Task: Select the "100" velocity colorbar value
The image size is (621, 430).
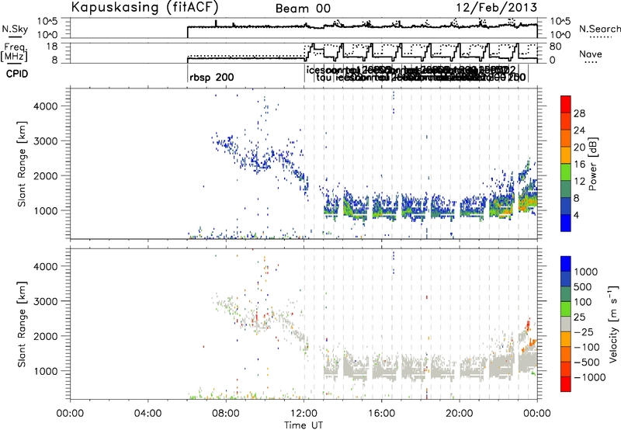Action: tap(583, 302)
